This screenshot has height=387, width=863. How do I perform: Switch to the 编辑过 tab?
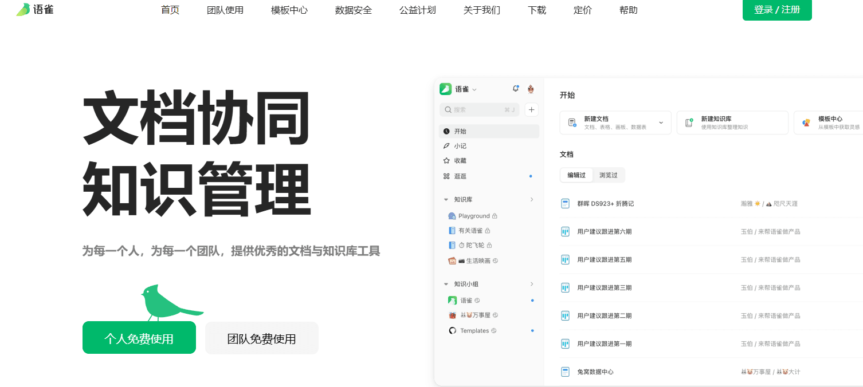point(576,175)
